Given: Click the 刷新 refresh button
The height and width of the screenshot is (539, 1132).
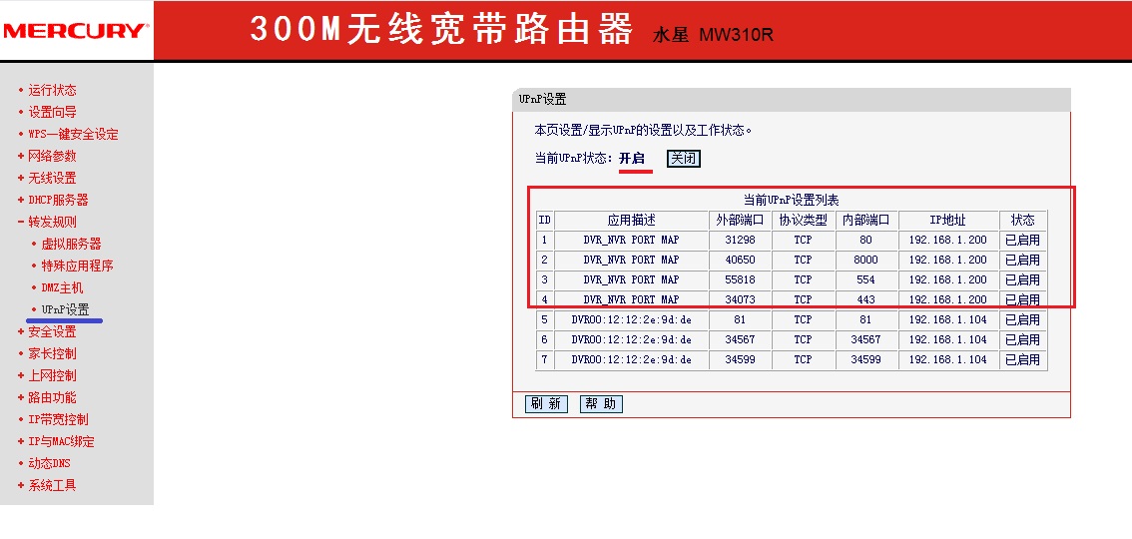Looking at the screenshot, I should [x=546, y=404].
